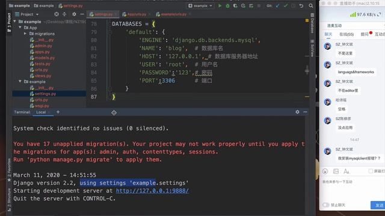385x216 pixels.
Task: Open Search Everywhere magnifier icon
Action: pos(311,5)
